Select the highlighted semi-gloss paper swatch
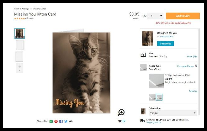 pyautogui.click(x=159, y=97)
